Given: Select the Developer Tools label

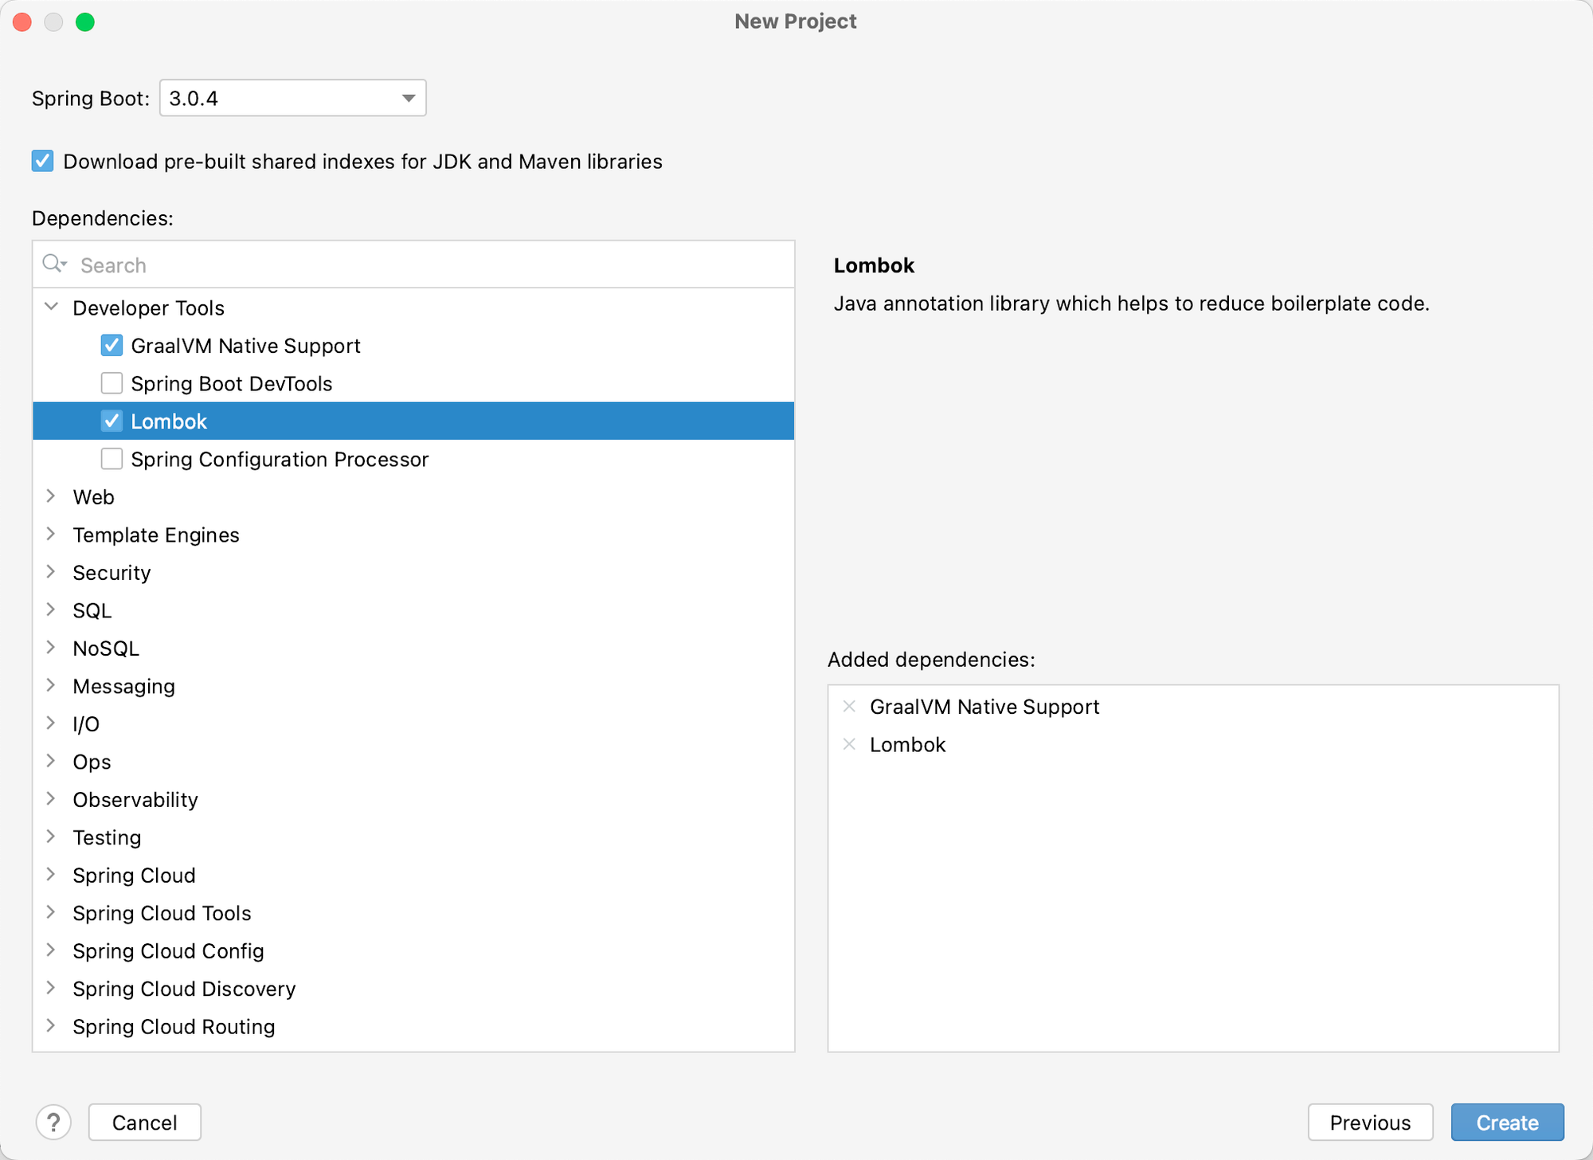Looking at the screenshot, I should pyautogui.click(x=148, y=308).
